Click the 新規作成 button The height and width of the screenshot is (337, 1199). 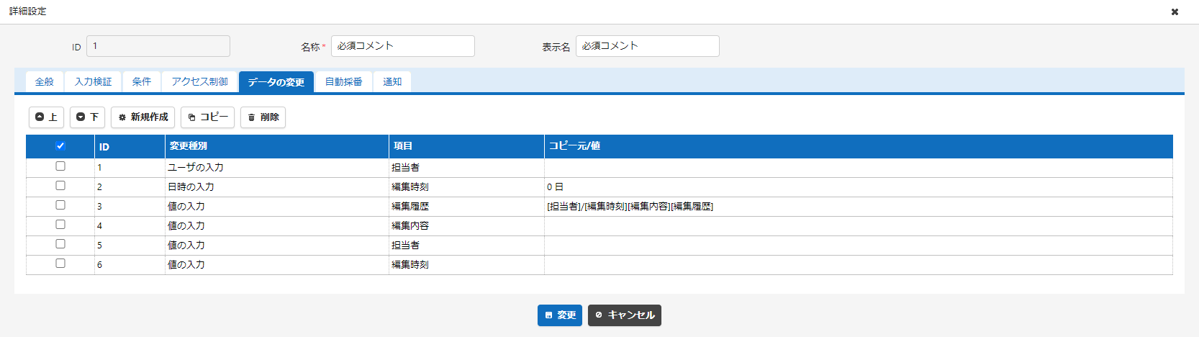pos(142,117)
